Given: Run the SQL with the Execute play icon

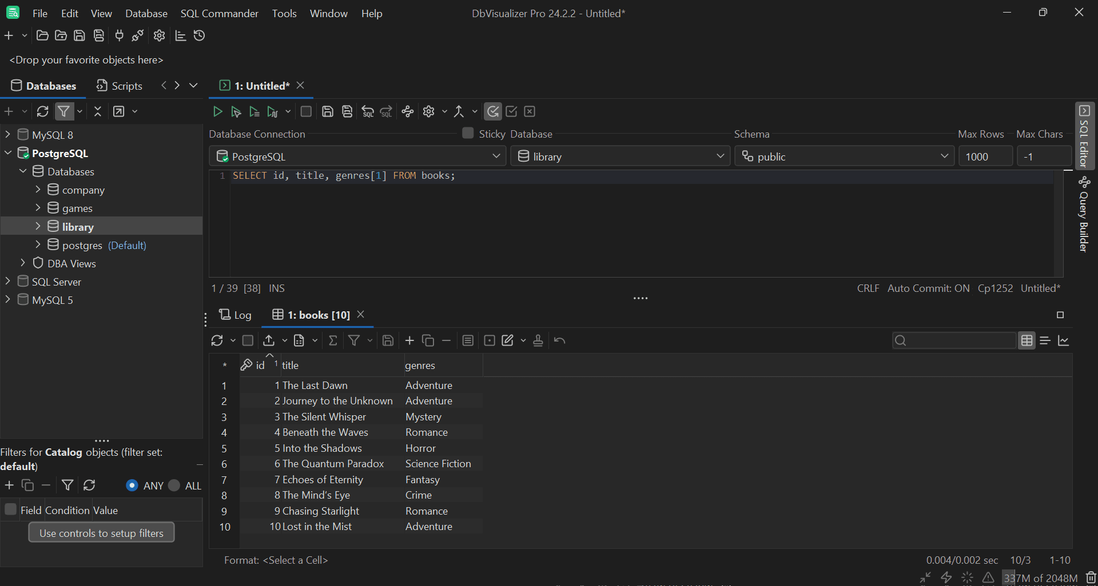Looking at the screenshot, I should click(217, 112).
